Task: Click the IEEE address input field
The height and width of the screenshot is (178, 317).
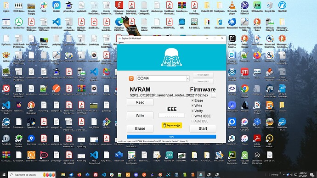Action: tap(171, 116)
